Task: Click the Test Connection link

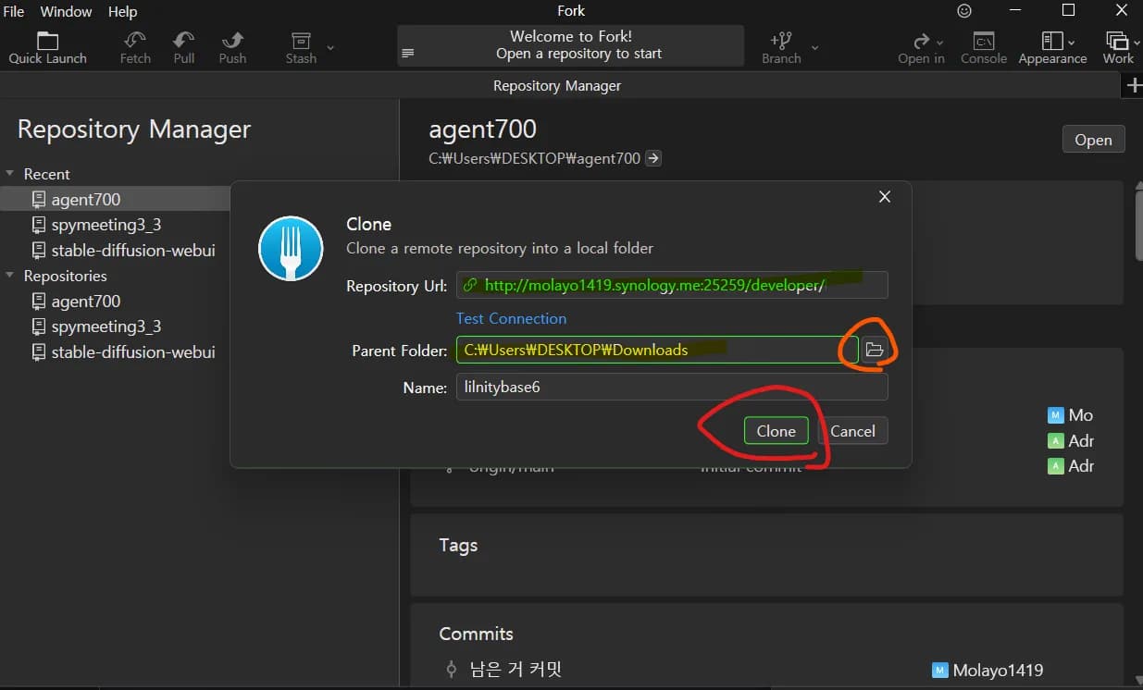Action: [x=511, y=318]
